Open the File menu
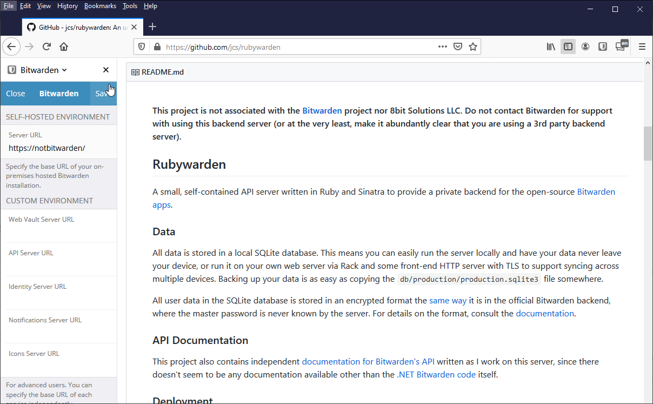Screen dimensions: 653x404 click(9, 6)
